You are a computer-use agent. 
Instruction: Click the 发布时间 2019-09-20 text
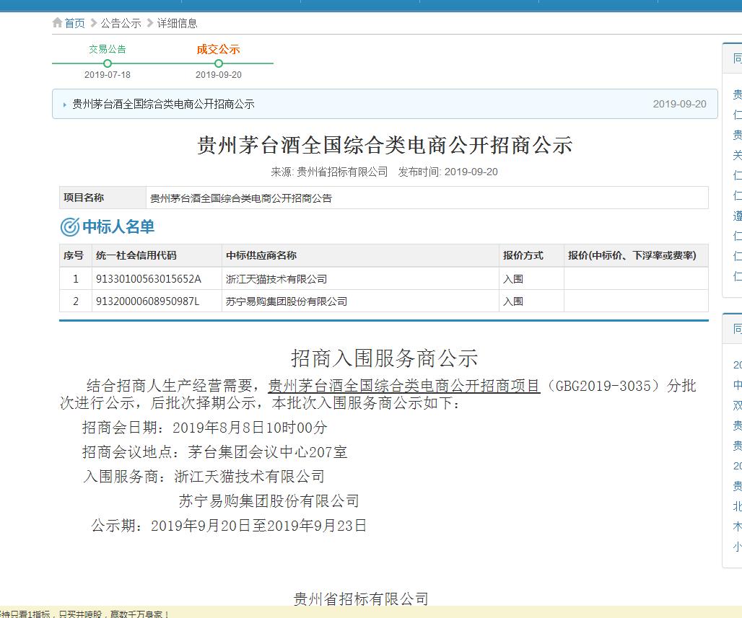(448, 172)
